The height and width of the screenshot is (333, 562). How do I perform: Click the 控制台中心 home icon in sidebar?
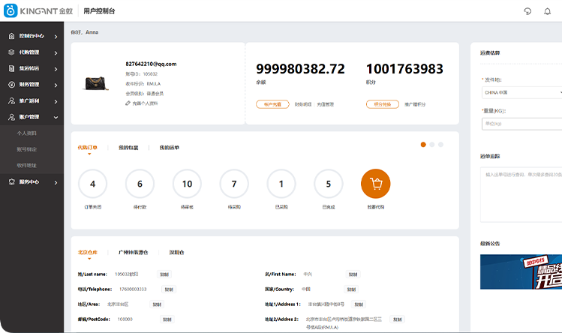click(x=11, y=36)
